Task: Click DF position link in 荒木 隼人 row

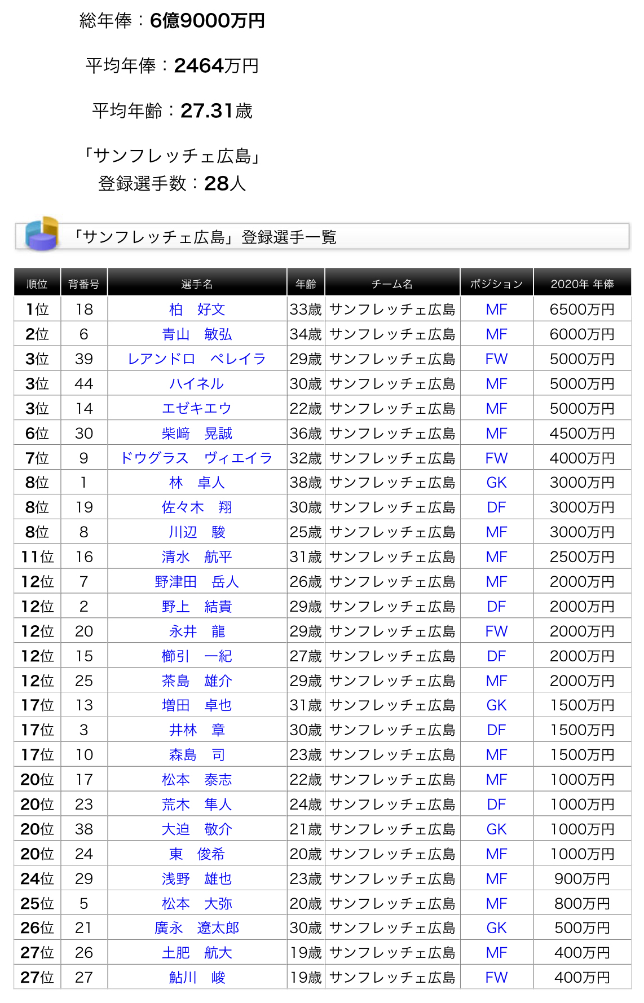Action: click(x=496, y=805)
